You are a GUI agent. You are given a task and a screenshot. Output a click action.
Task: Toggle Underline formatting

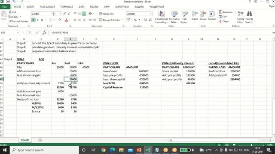42,20
